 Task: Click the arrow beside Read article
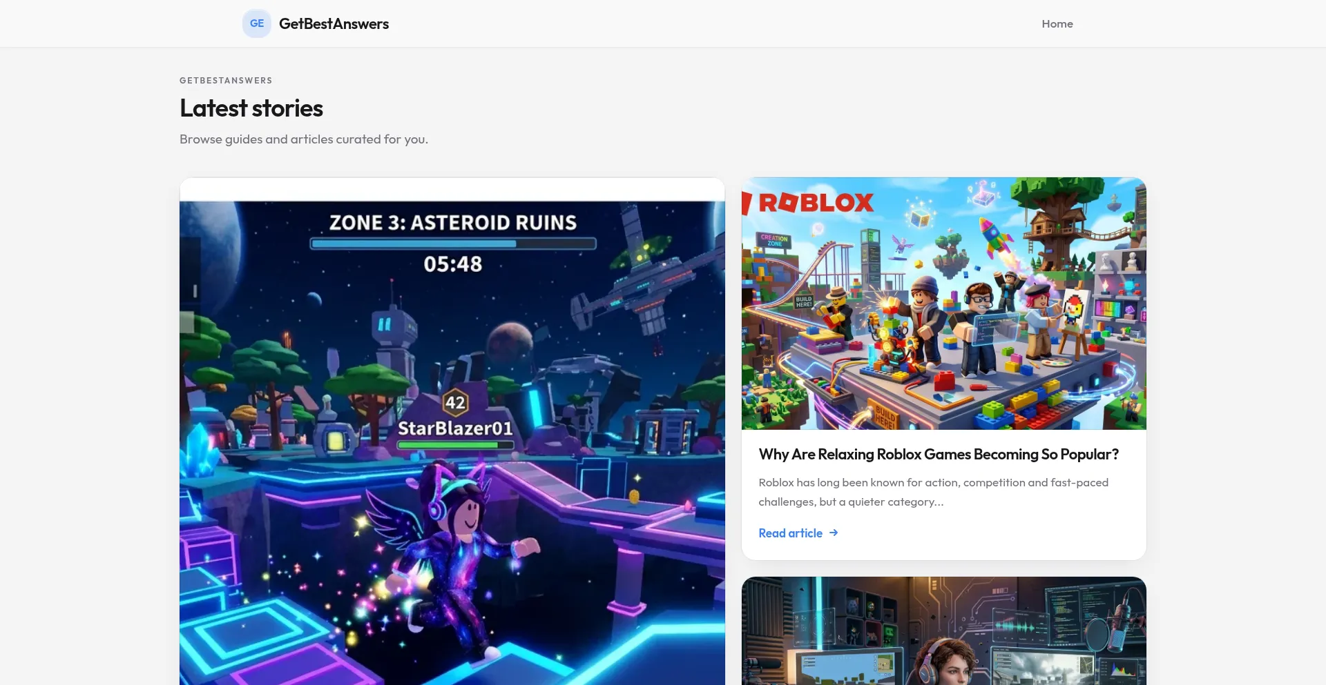click(x=834, y=533)
